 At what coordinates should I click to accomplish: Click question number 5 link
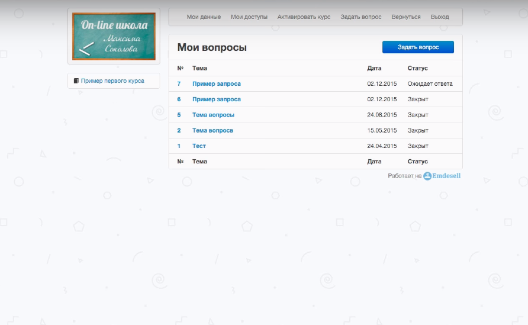pyautogui.click(x=179, y=115)
